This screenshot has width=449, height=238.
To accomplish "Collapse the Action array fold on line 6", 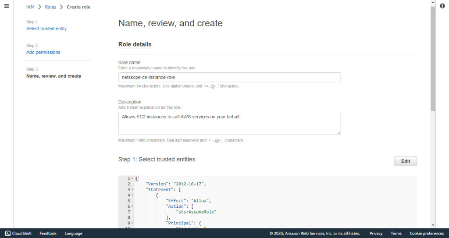I will (132, 206).
